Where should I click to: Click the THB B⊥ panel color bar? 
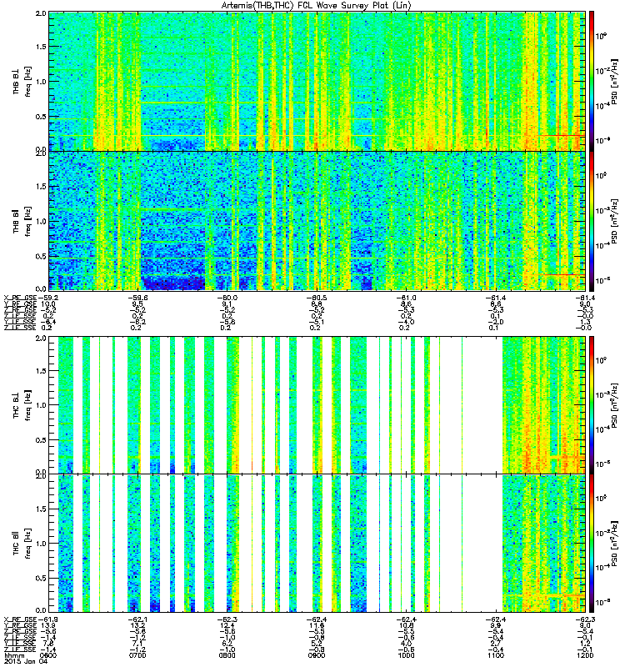(592, 81)
